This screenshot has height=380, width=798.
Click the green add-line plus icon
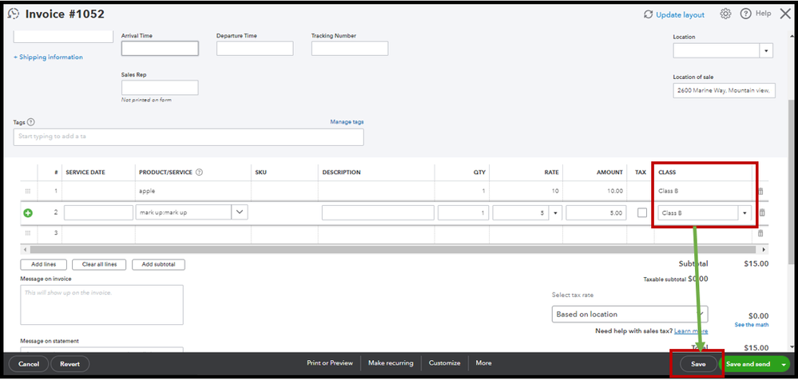tap(28, 213)
